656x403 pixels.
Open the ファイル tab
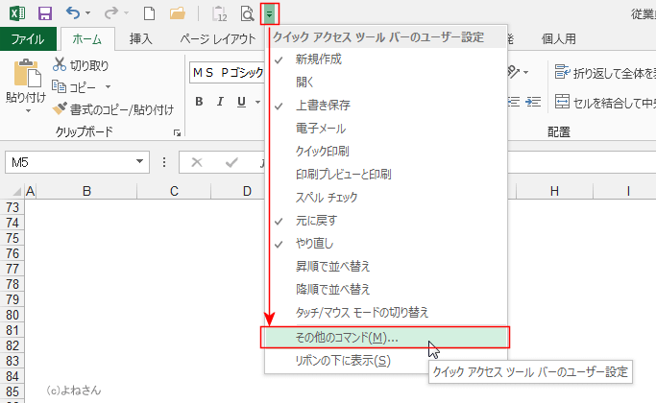(28, 39)
